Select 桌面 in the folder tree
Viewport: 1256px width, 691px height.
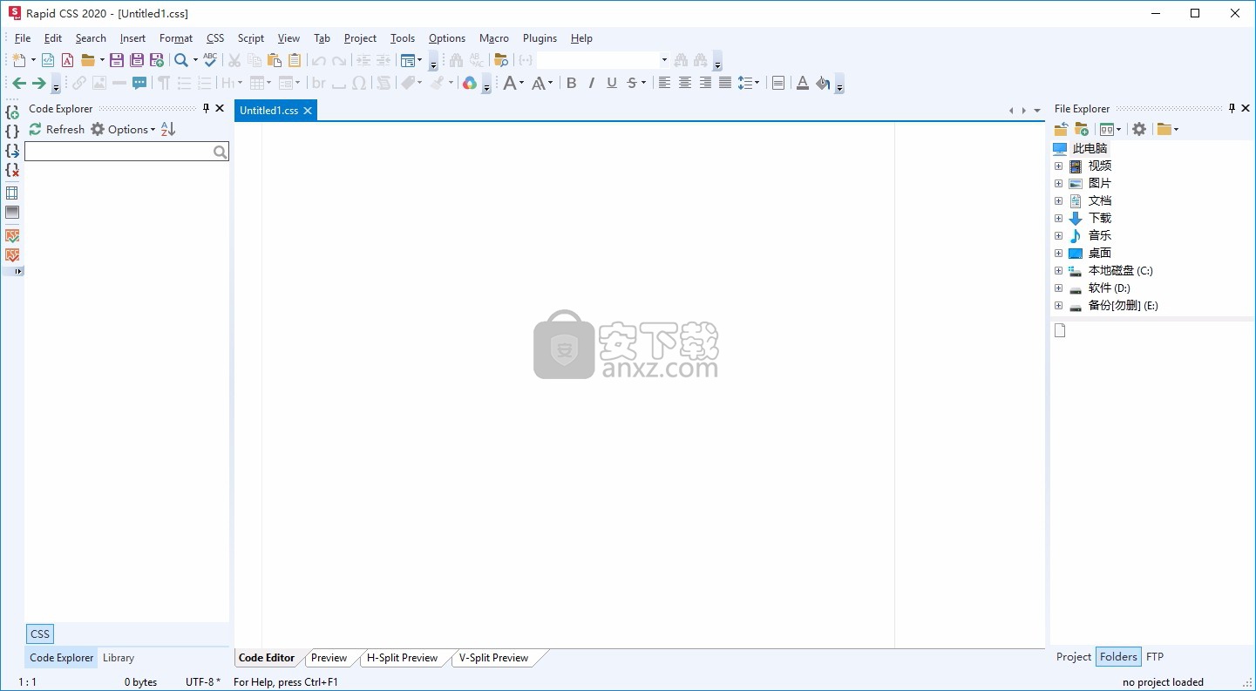pyautogui.click(x=1100, y=253)
